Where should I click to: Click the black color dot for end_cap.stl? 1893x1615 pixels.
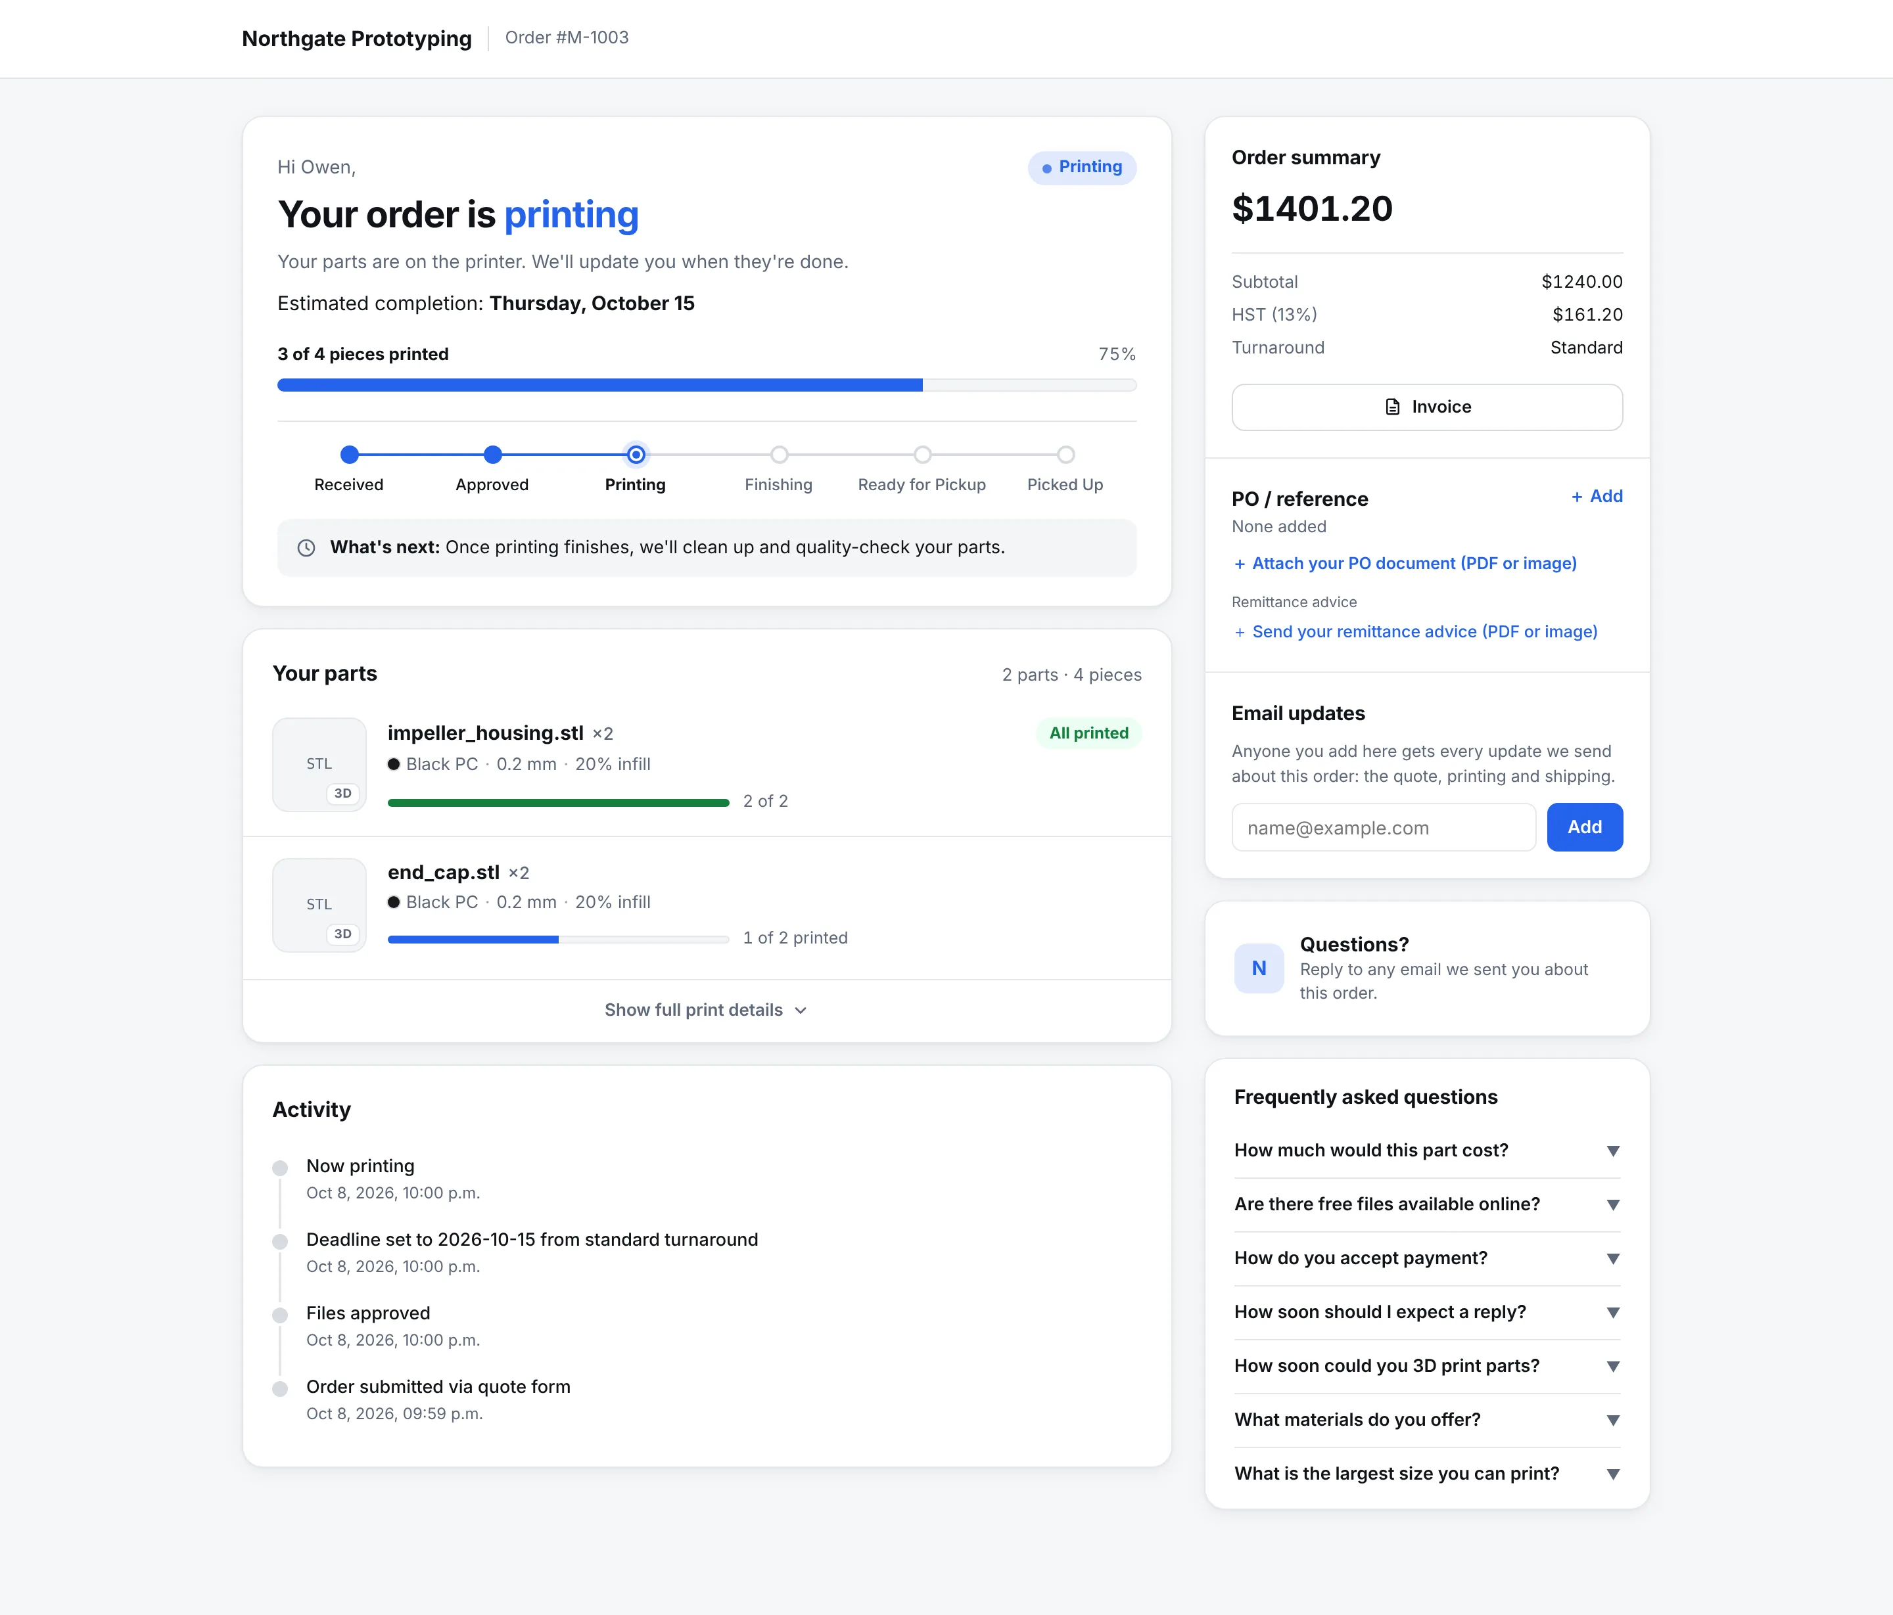[394, 903]
